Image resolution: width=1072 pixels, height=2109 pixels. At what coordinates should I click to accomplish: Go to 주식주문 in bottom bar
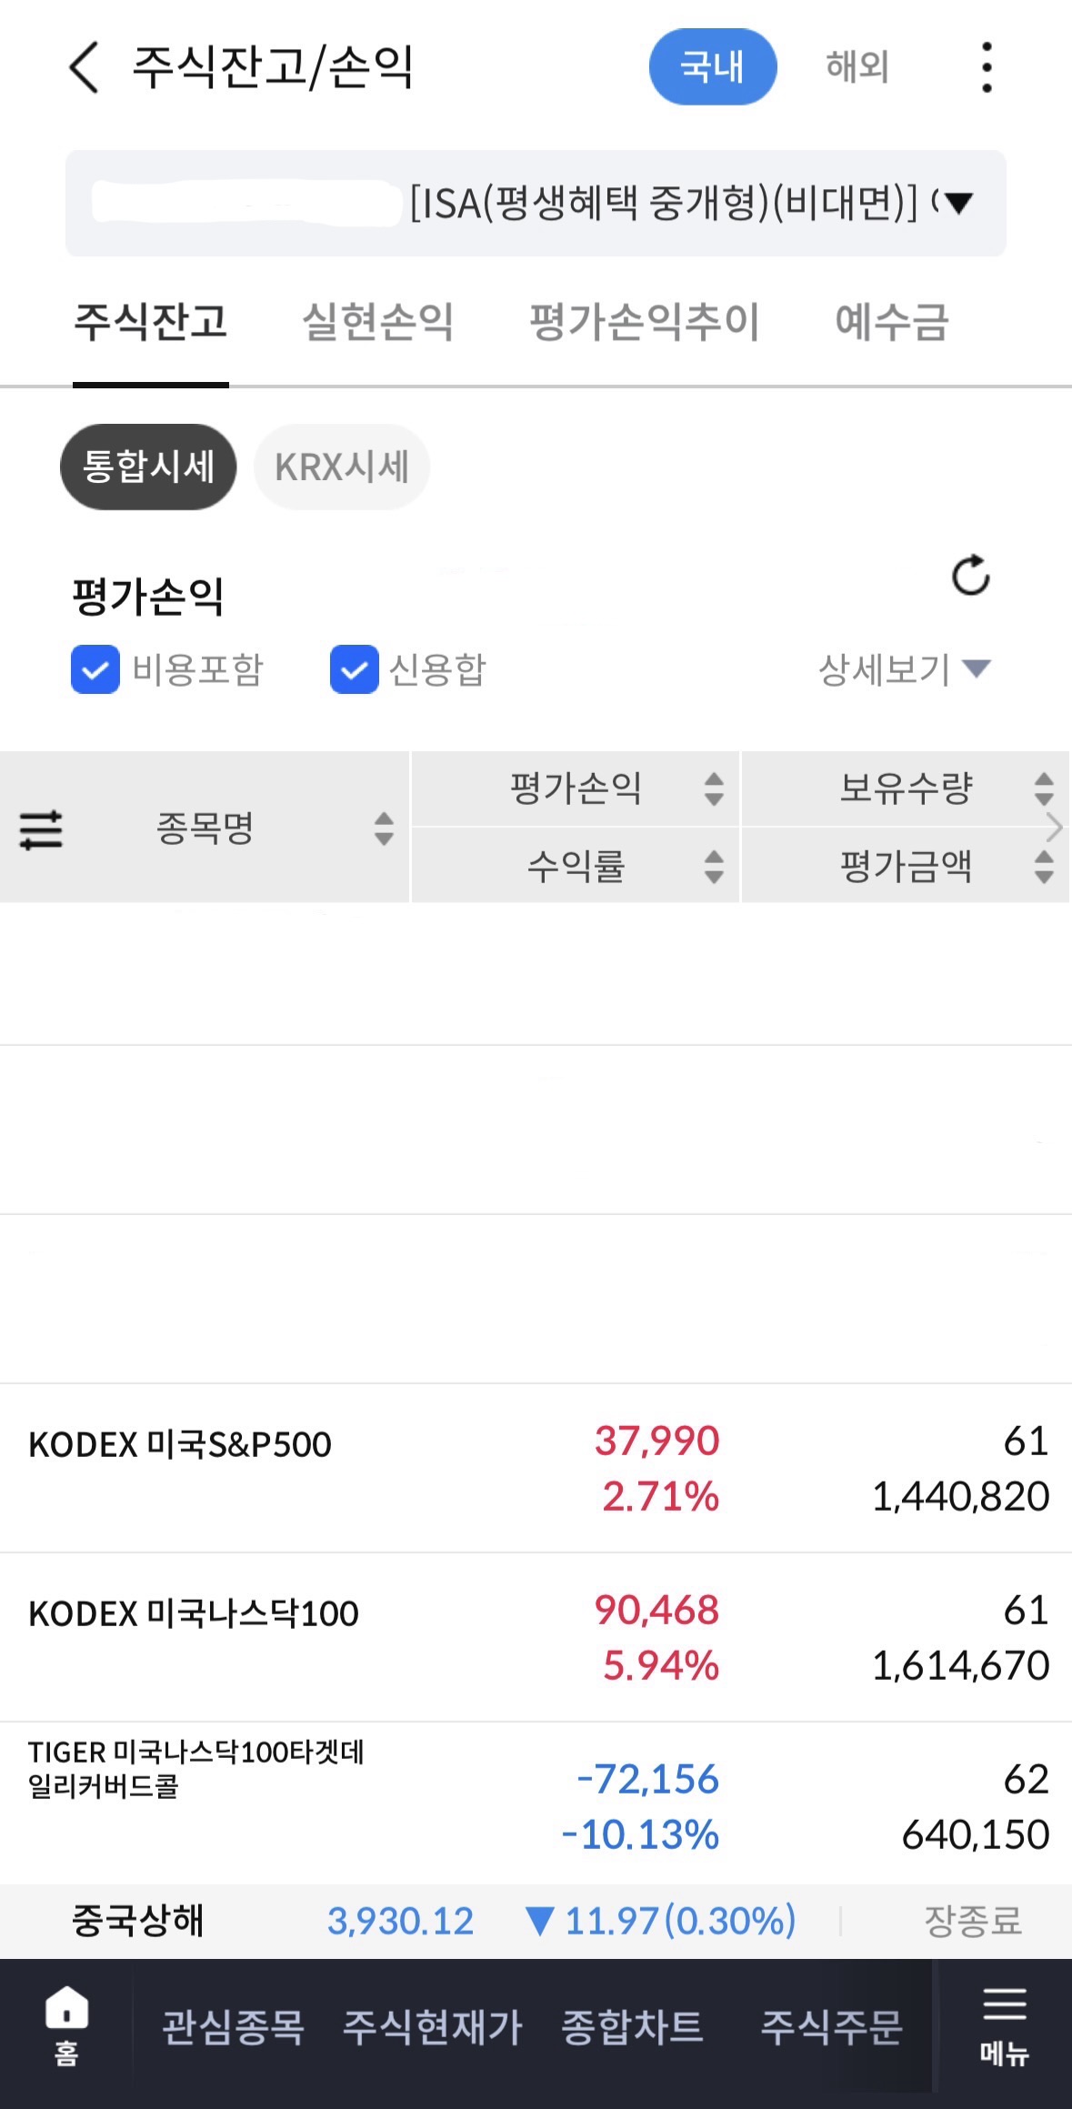[x=831, y=2026]
